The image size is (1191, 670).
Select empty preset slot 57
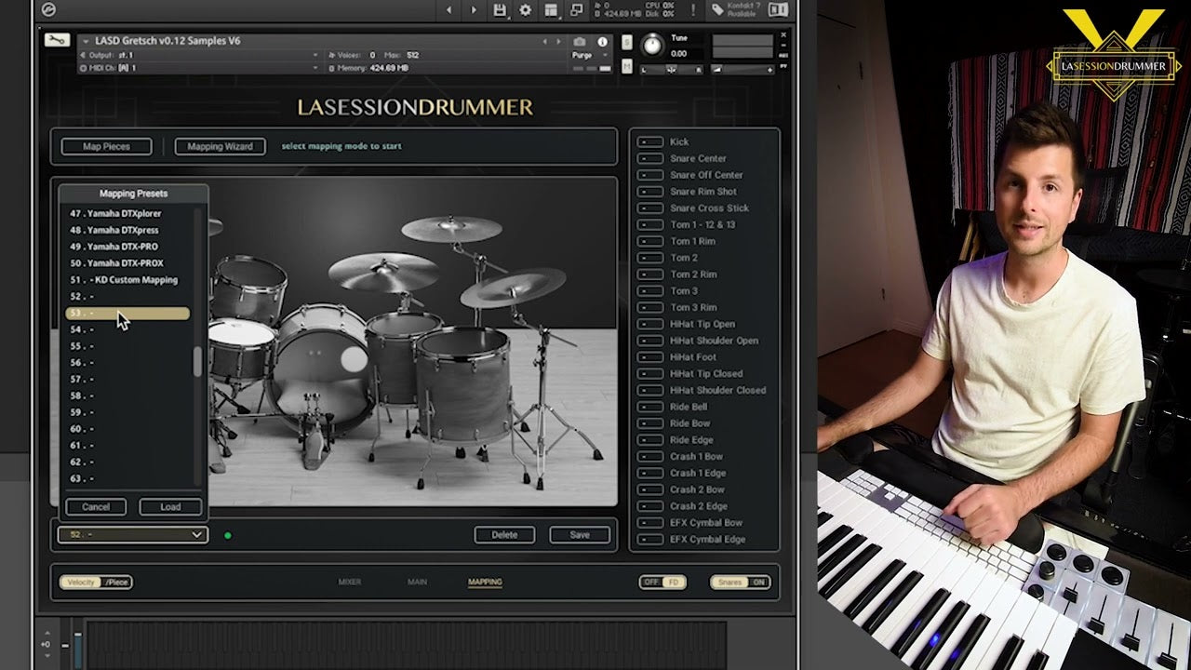pyautogui.click(x=128, y=380)
